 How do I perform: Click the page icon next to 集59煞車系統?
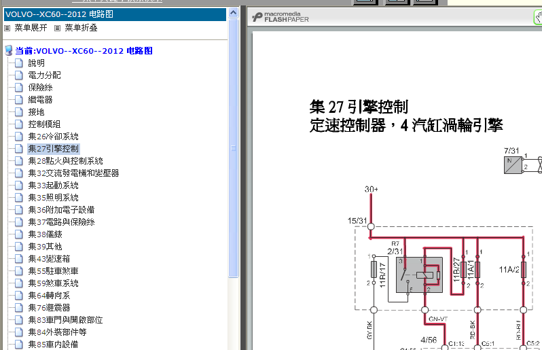(19, 283)
